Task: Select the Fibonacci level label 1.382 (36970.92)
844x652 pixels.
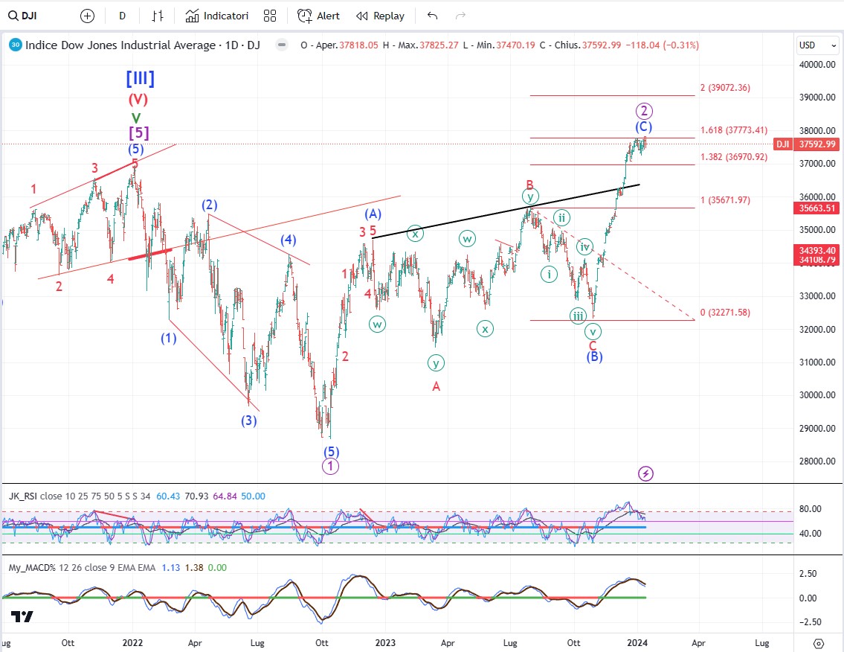Action: [x=734, y=157]
